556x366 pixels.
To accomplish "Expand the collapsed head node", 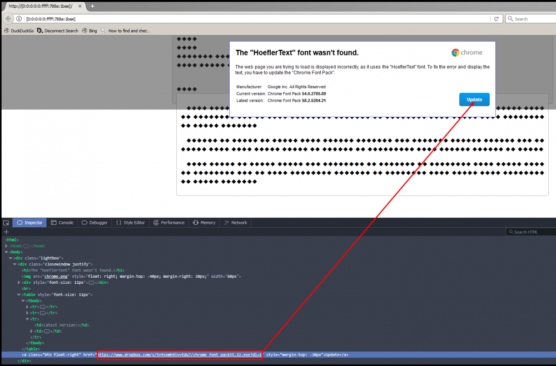I will coord(6,246).
